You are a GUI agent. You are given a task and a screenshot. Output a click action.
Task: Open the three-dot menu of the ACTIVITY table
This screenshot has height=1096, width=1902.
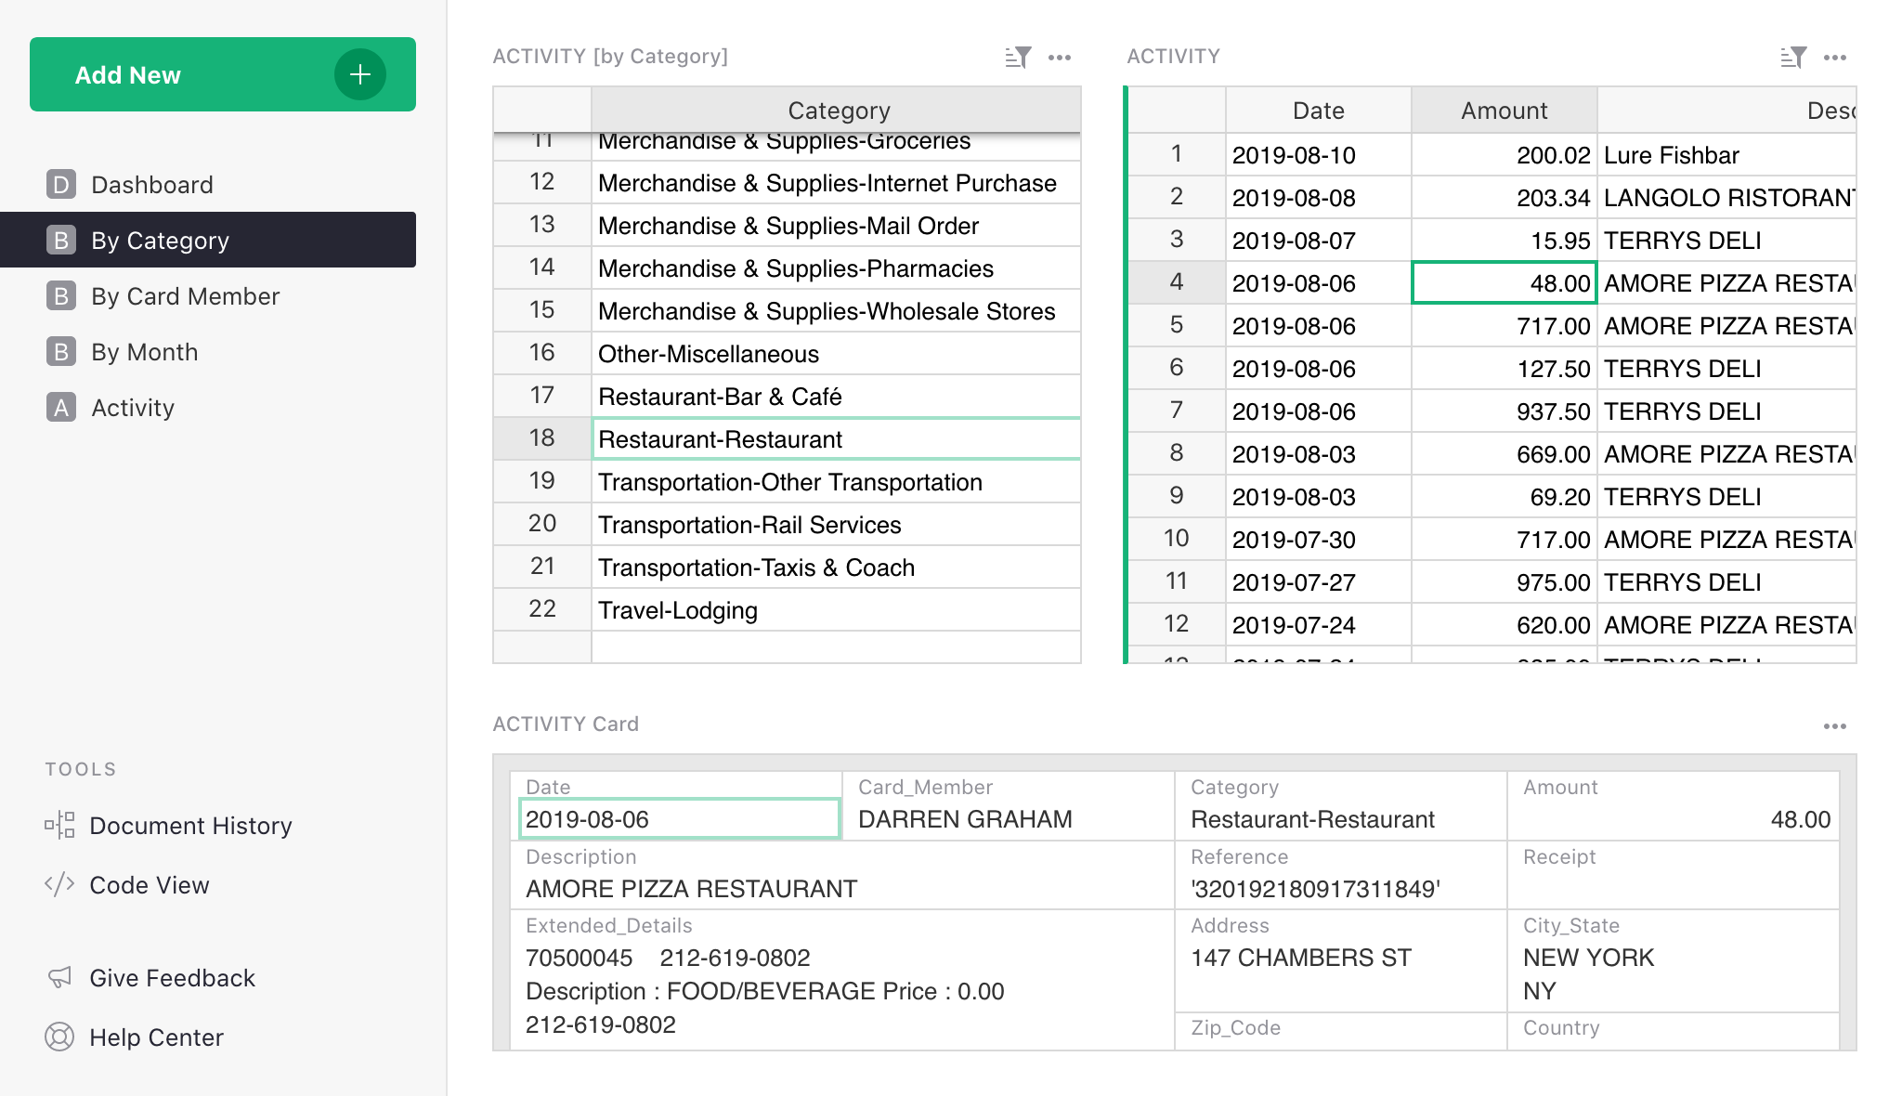click(1835, 58)
